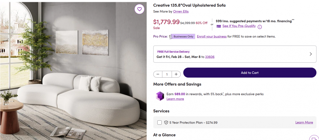
Task: Increase quantity with the plus button
Action: point(176,74)
